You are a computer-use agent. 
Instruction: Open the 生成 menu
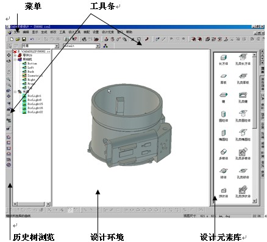pyautogui.click(x=44, y=32)
